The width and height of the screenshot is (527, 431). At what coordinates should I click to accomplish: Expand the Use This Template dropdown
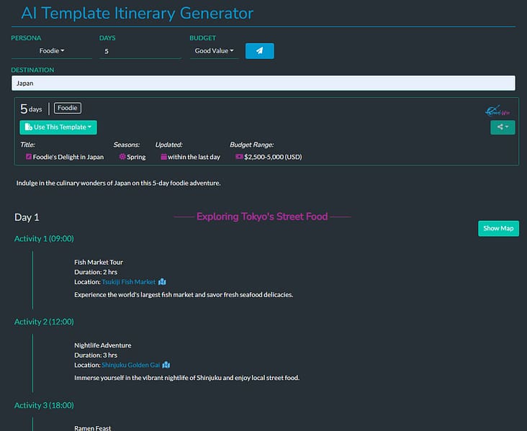[x=58, y=127]
